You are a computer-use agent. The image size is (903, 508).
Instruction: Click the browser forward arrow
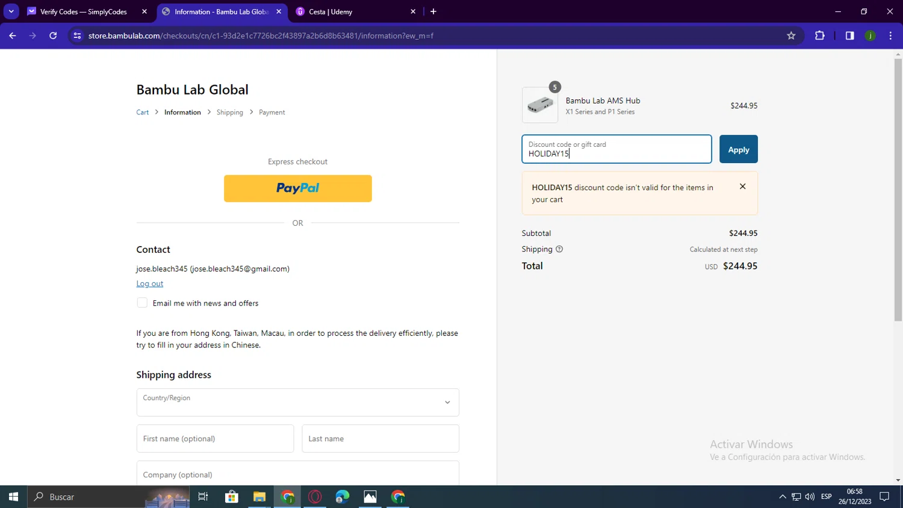pyautogui.click(x=33, y=36)
